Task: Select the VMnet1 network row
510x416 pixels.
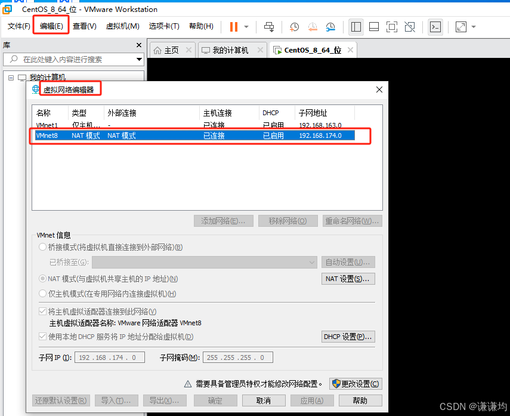Action: pos(195,125)
